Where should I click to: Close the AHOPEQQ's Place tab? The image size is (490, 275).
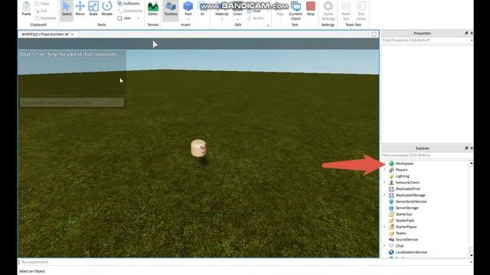coord(72,34)
